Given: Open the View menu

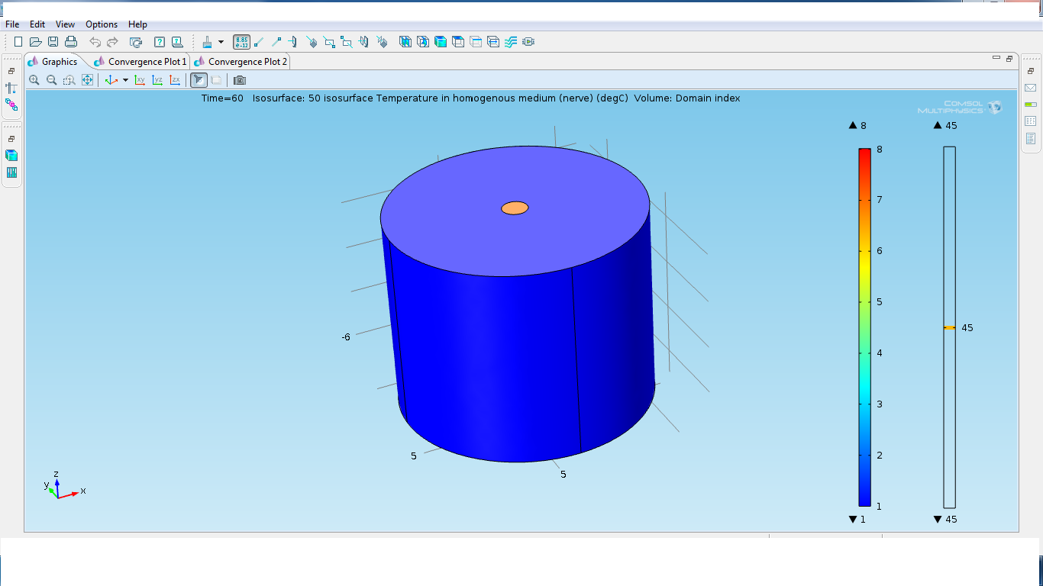Looking at the screenshot, I should pyautogui.click(x=65, y=24).
